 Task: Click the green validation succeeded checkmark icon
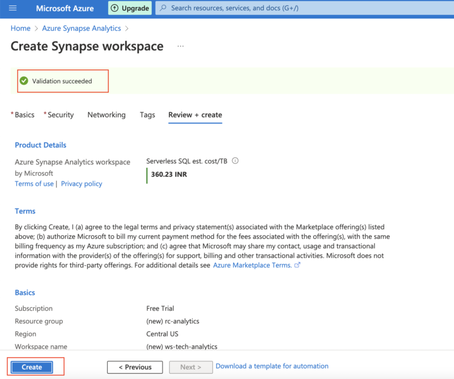coord(24,81)
